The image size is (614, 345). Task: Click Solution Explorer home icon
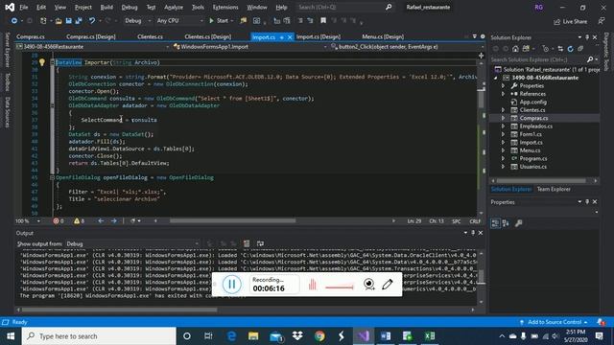(x=515, y=49)
